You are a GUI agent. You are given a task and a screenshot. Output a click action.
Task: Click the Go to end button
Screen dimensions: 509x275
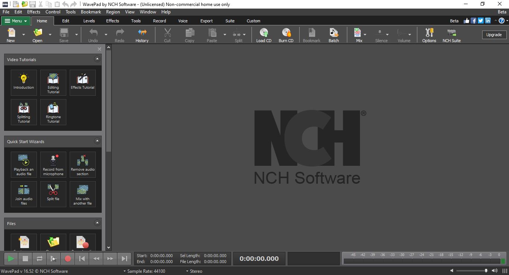pos(124,258)
